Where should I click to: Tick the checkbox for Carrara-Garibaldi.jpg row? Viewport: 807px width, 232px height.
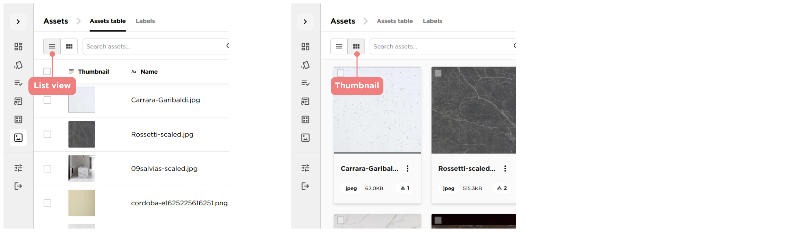47,100
